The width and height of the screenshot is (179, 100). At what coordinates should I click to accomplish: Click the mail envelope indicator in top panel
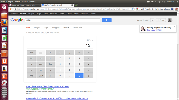click(x=148, y=2)
